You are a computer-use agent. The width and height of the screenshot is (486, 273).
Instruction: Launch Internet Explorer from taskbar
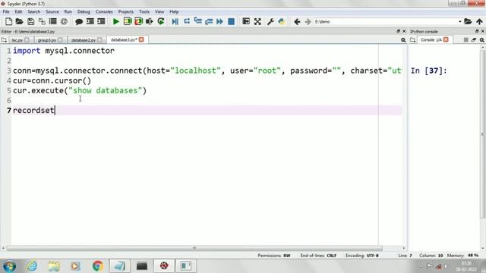point(32,266)
